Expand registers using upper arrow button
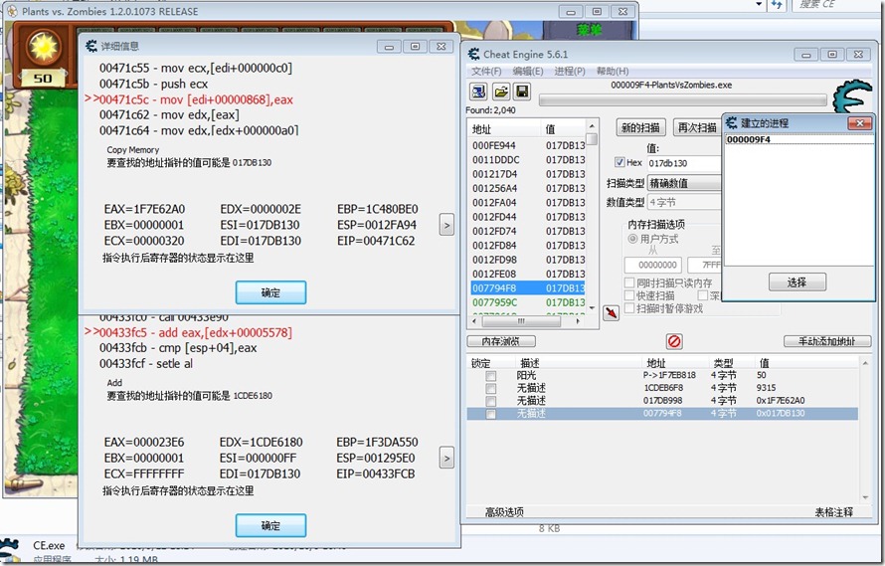 coord(446,225)
